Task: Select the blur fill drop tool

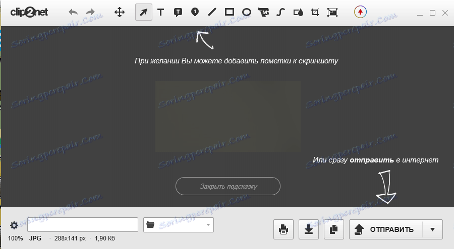Action: (298, 12)
